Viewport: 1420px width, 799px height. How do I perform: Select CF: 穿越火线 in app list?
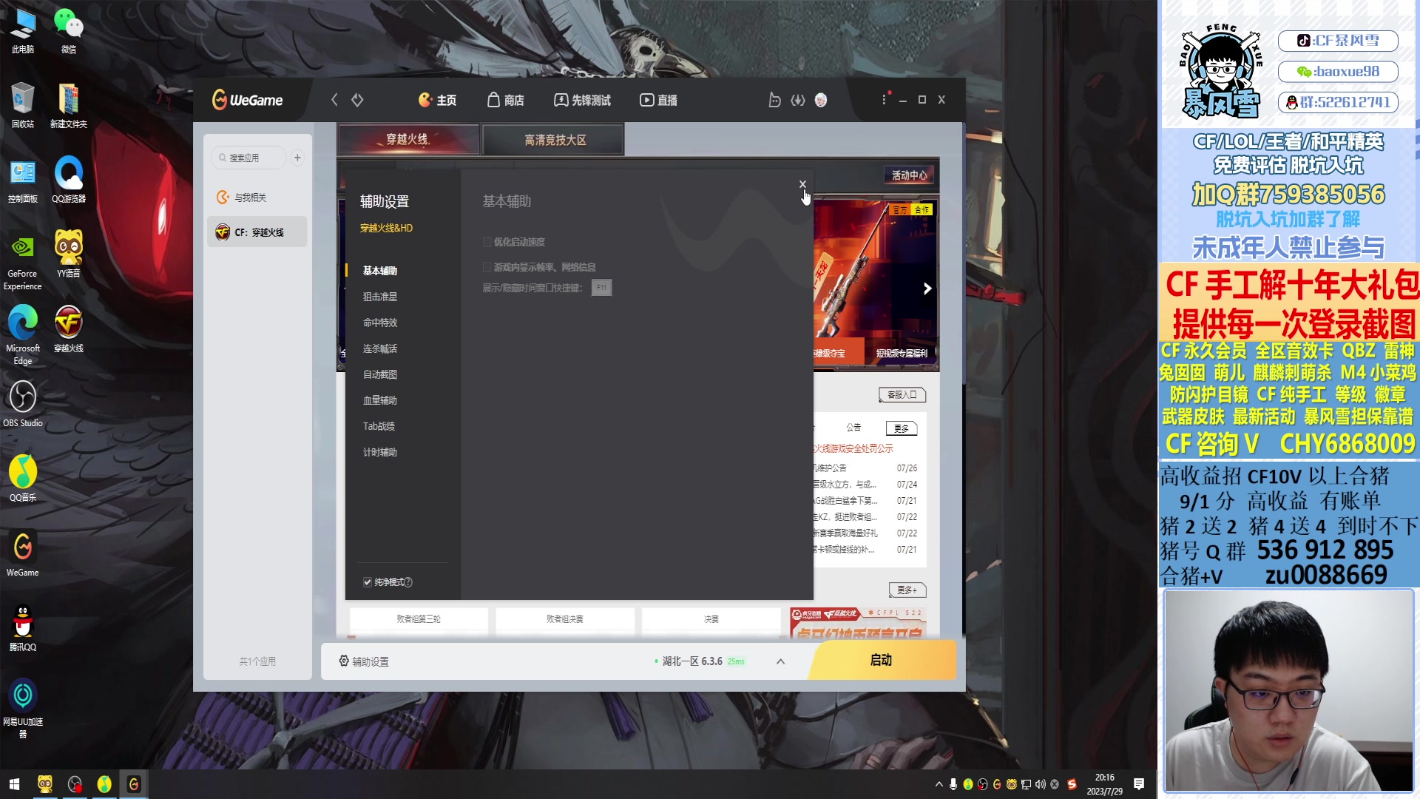(x=257, y=232)
